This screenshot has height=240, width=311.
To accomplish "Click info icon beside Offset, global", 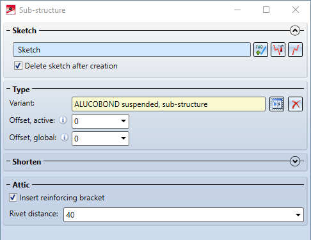I will click(65, 138).
